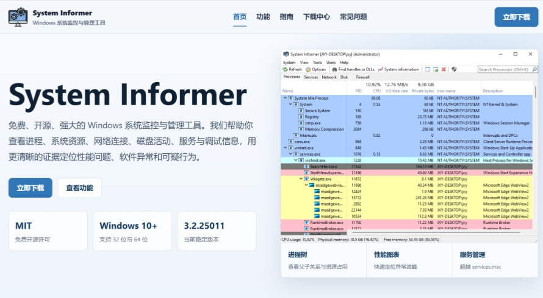Open the Users menu
The image size is (543, 298).
coord(331,63)
